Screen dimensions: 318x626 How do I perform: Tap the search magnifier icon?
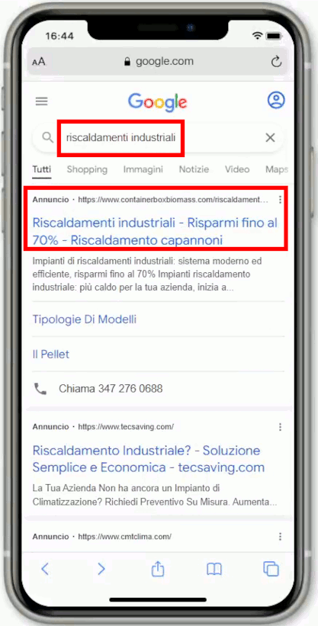[x=48, y=138]
